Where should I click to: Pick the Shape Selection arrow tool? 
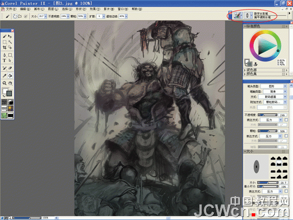pos(10,61)
